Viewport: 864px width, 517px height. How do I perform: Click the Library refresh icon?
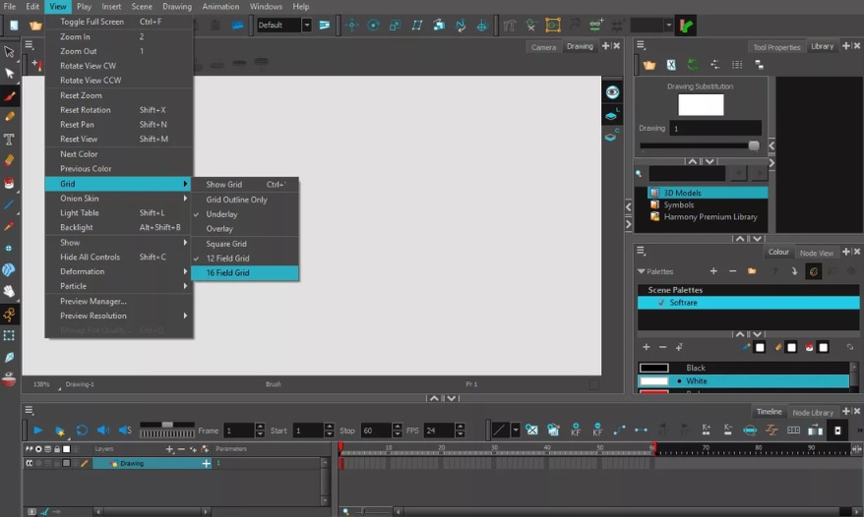pos(693,65)
